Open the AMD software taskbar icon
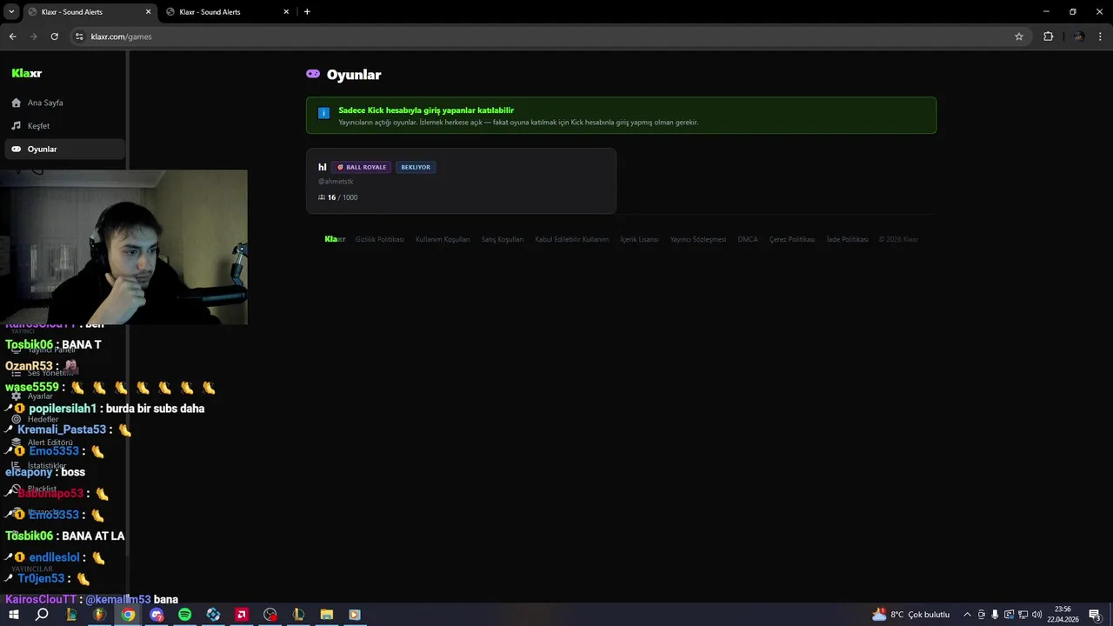Image resolution: width=1113 pixels, height=626 pixels. pyautogui.click(x=242, y=615)
